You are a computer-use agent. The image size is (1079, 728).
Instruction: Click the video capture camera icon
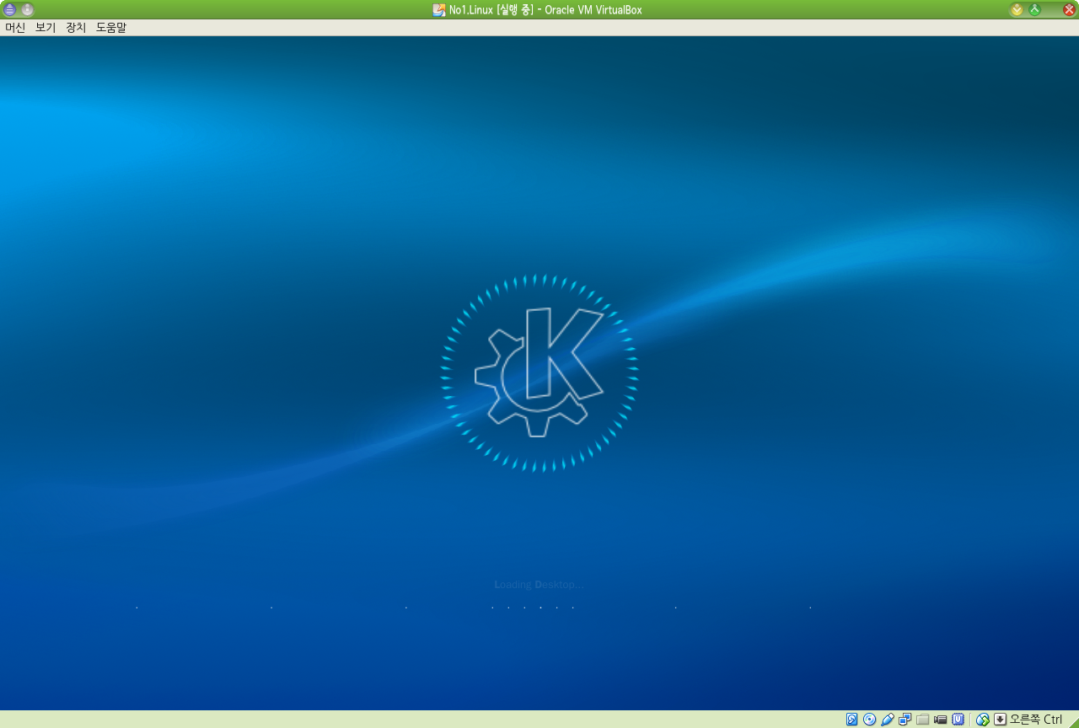pyautogui.click(x=941, y=720)
